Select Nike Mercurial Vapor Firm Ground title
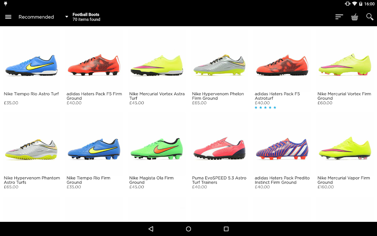This screenshot has width=377, height=236. (x=344, y=180)
